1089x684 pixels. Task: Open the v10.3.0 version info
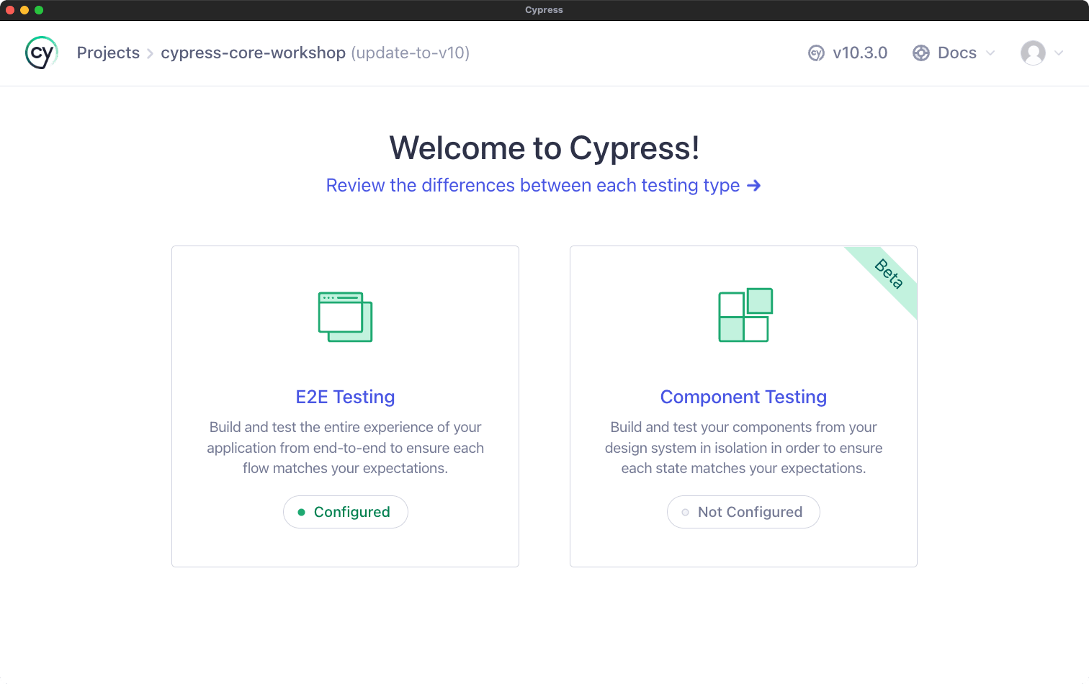(x=859, y=53)
